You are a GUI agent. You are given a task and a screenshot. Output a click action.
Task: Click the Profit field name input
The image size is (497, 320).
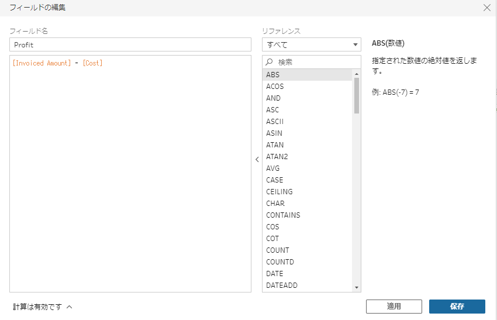[x=130, y=44]
